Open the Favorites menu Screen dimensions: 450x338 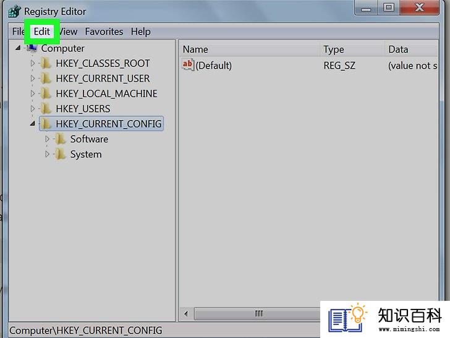(x=104, y=32)
